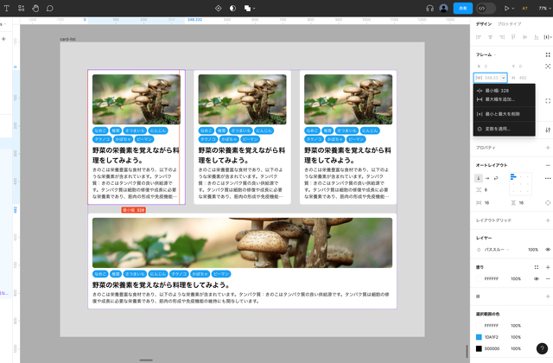Click the blue Share button
This screenshot has height=363, width=553.
coord(462,8)
